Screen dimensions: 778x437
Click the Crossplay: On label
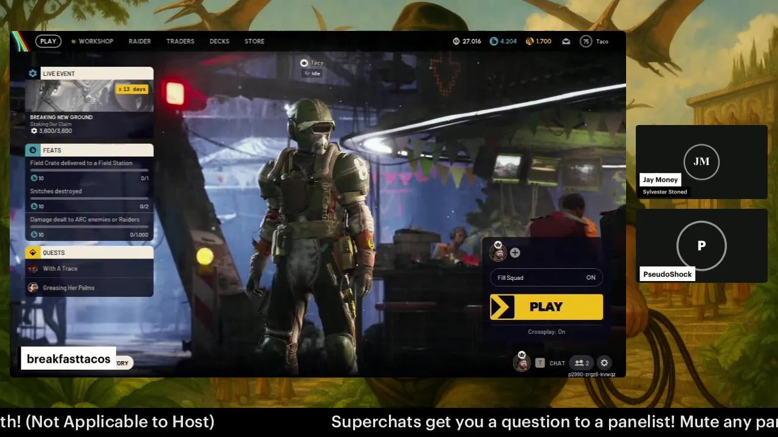(x=546, y=332)
